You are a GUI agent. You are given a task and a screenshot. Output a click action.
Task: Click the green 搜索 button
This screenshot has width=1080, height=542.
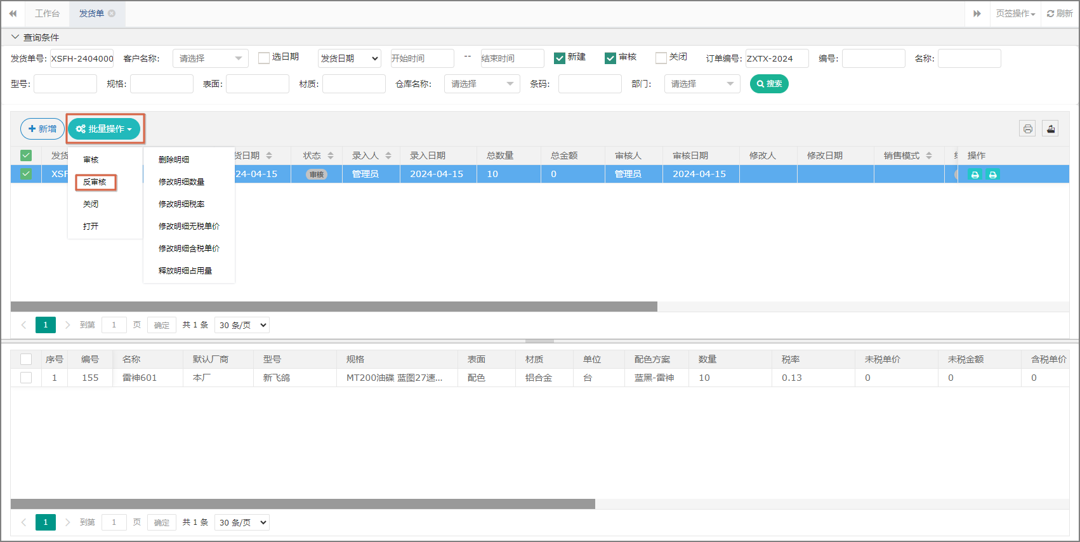click(769, 84)
